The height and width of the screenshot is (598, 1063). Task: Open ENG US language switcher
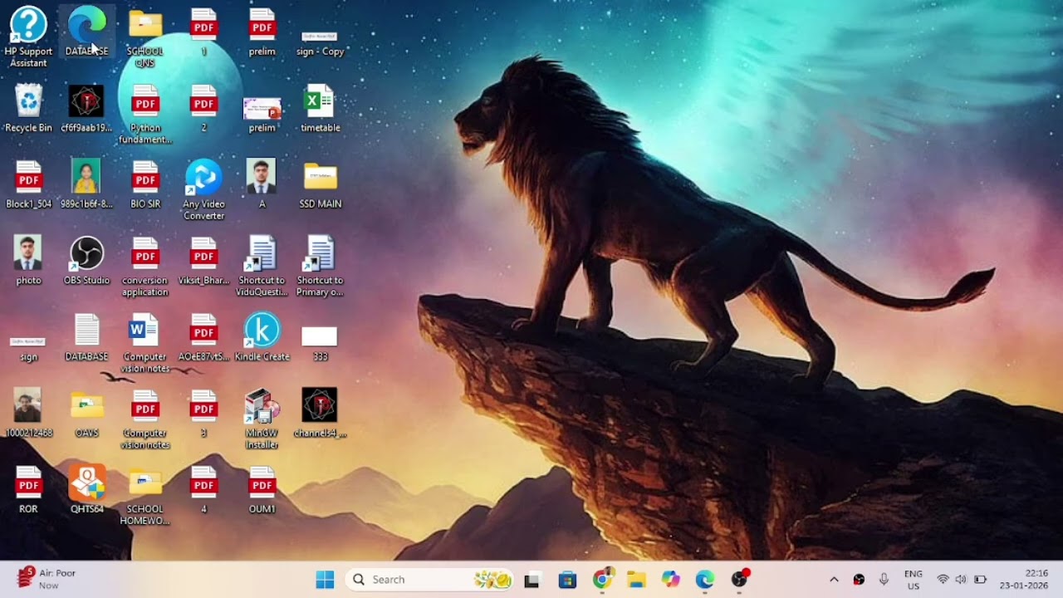click(914, 580)
